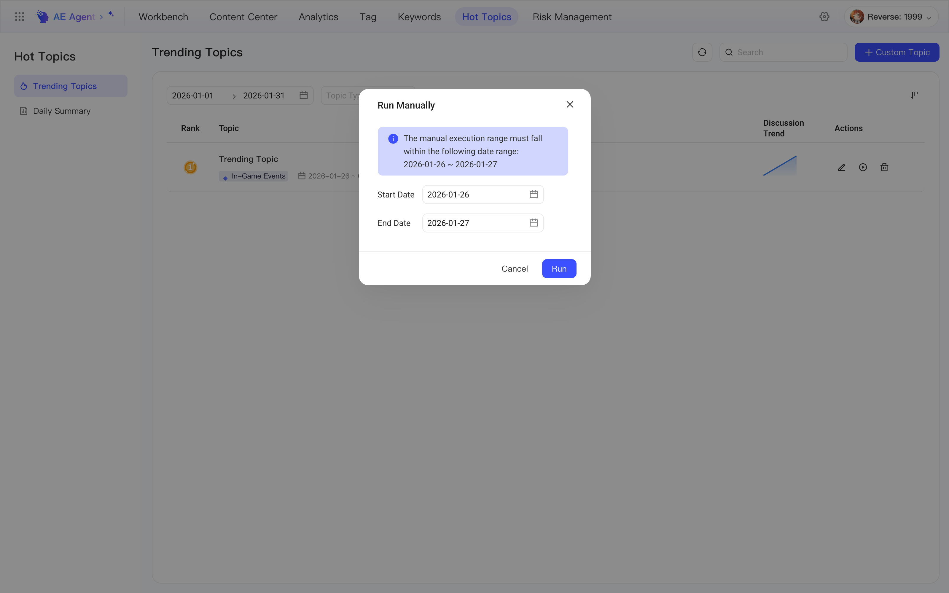Click the Run button in the dialog
The image size is (949, 593).
pyautogui.click(x=559, y=269)
